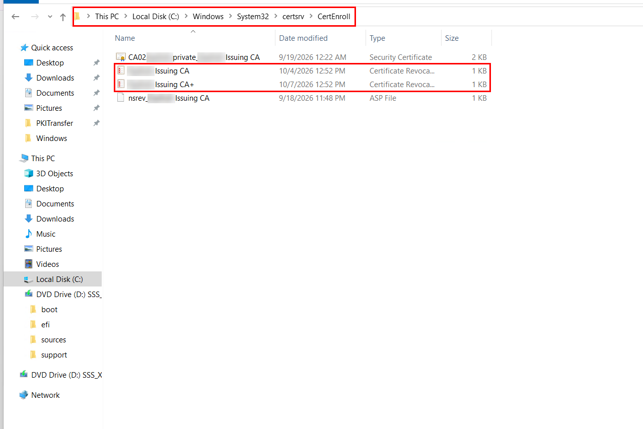
Task: Click date '9/19/2026 12:22 AM'
Action: tap(313, 57)
